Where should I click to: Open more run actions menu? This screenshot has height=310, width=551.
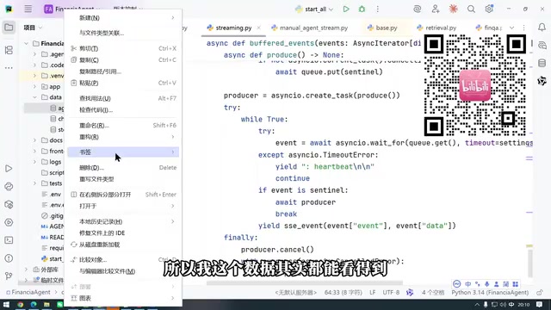click(x=378, y=9)
